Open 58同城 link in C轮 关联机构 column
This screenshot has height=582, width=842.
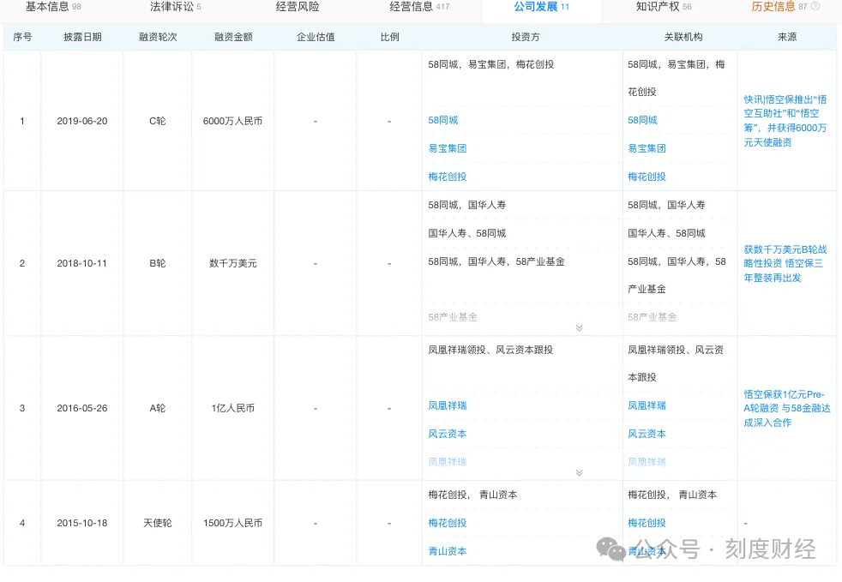point(642,120)
